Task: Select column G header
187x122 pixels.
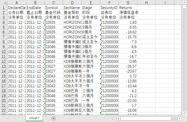Action: point(128,3)
